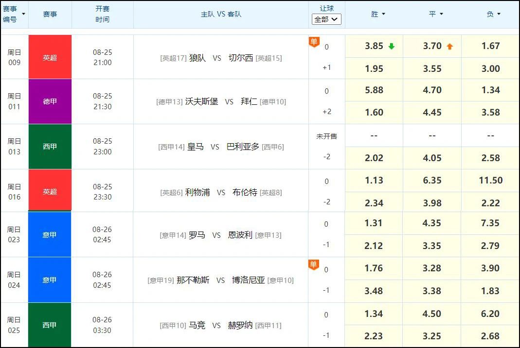Open the 马竞 team link
520x348 pixels.
pos(197,325)
